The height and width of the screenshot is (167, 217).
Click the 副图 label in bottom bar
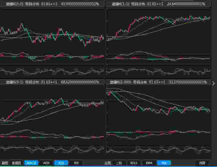click(x=5, y=163)
